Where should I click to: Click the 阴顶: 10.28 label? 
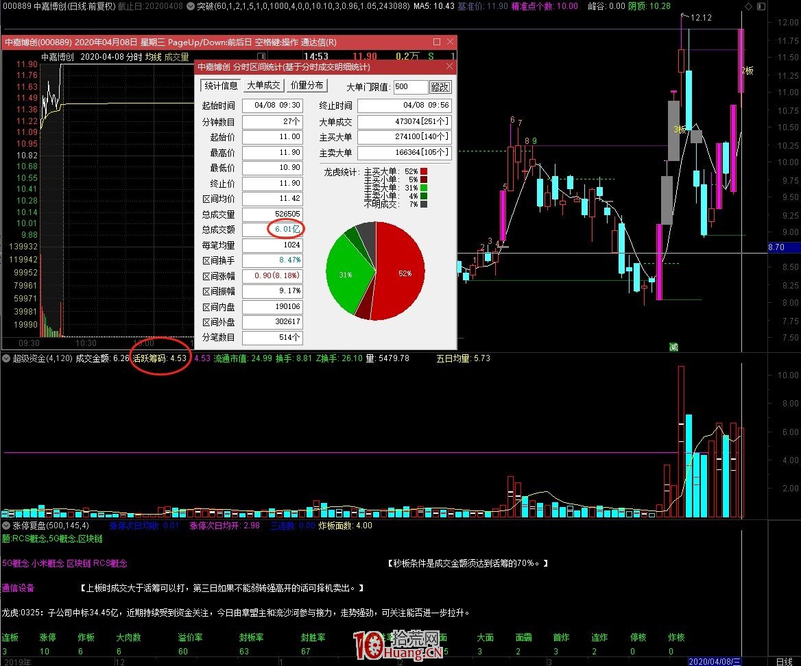[649, 6]
